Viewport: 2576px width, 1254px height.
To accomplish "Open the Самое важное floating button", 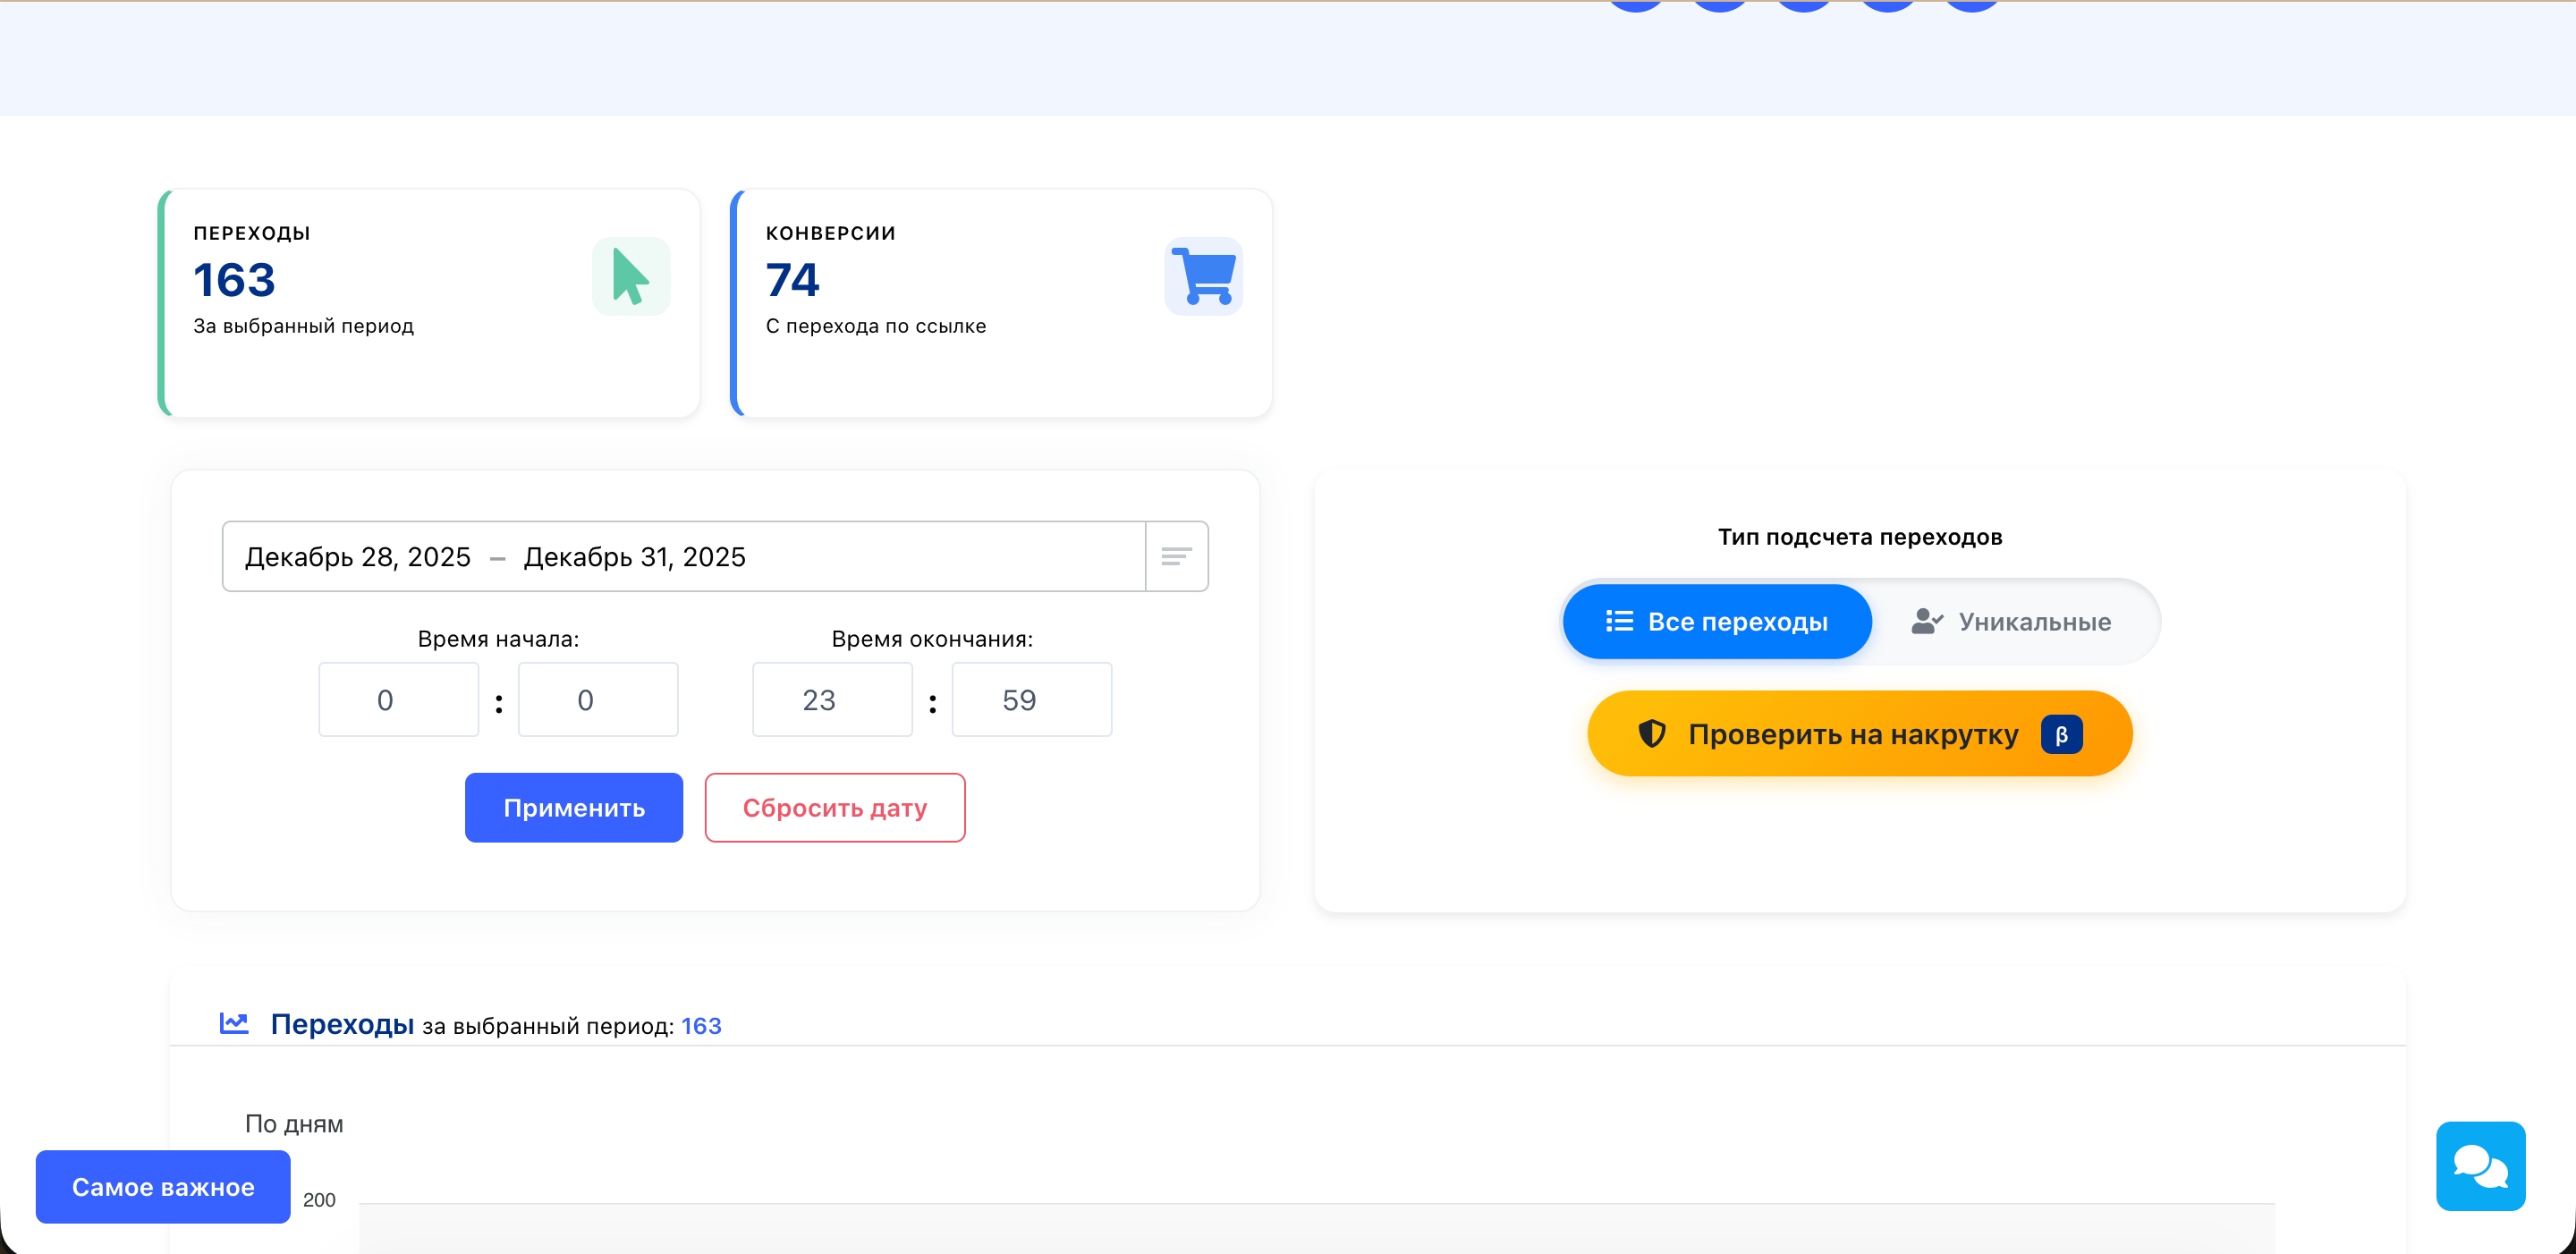I will click(x=163, y=1187).
